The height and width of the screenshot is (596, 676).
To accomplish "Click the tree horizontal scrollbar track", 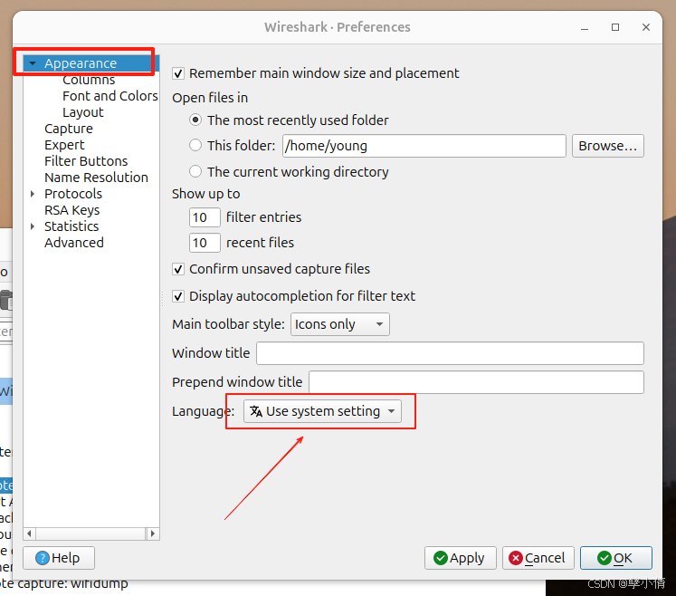I will pos(91,534).
